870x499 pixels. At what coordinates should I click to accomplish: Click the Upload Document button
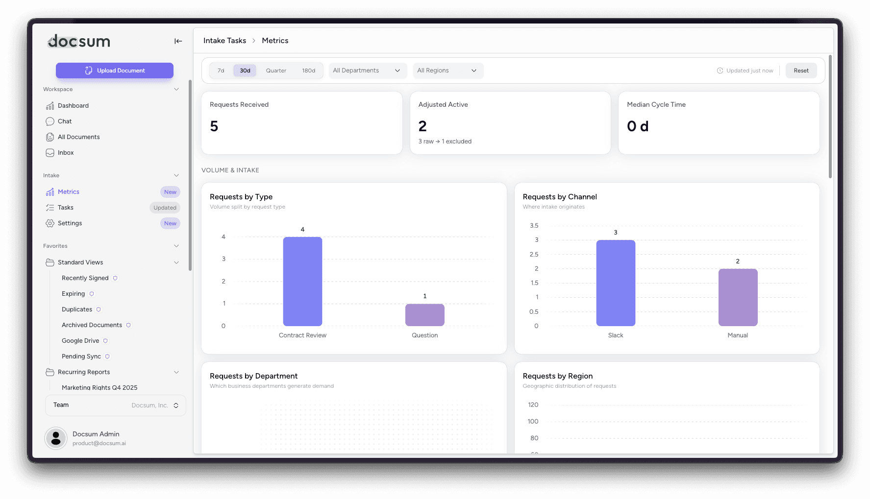click(x=115, y=71)
